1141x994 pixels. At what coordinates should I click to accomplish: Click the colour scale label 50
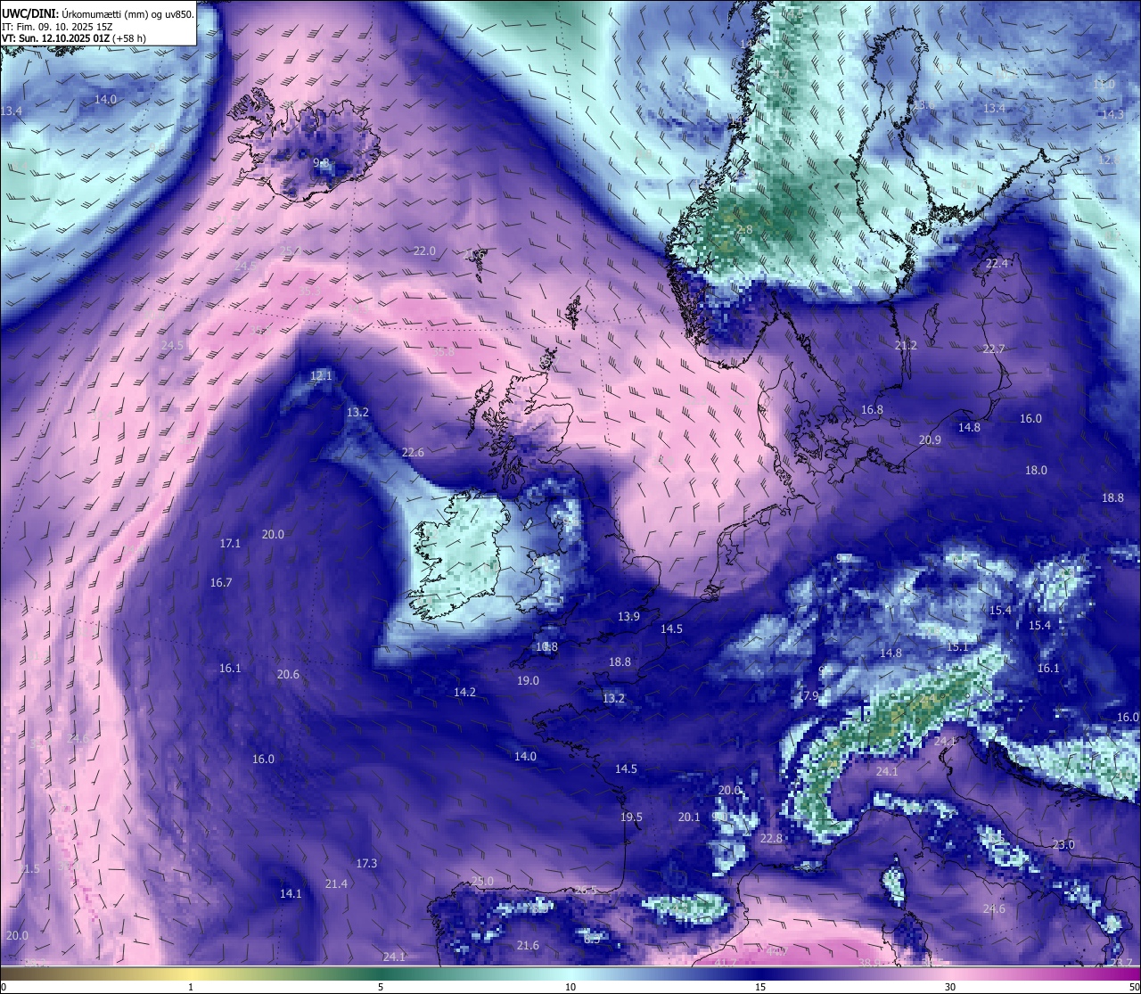pyautogui.click(x=1133, y=987)
